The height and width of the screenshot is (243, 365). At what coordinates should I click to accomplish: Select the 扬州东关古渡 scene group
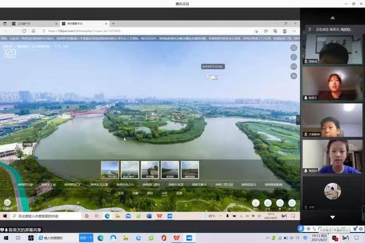coord(99,185)
